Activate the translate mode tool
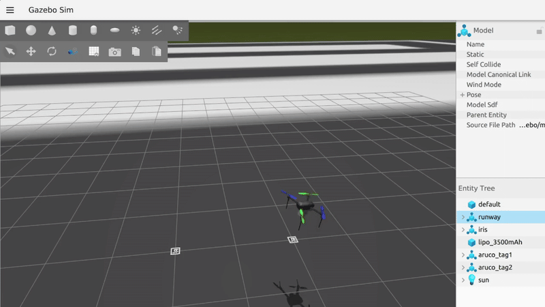 (x=31, y=51)
